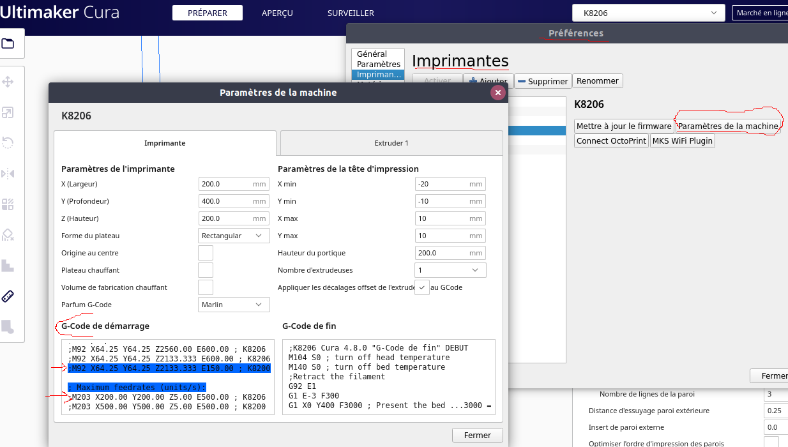
Task: Click the MKS WiFi Plugin button
Action: [x=682, y=140]
